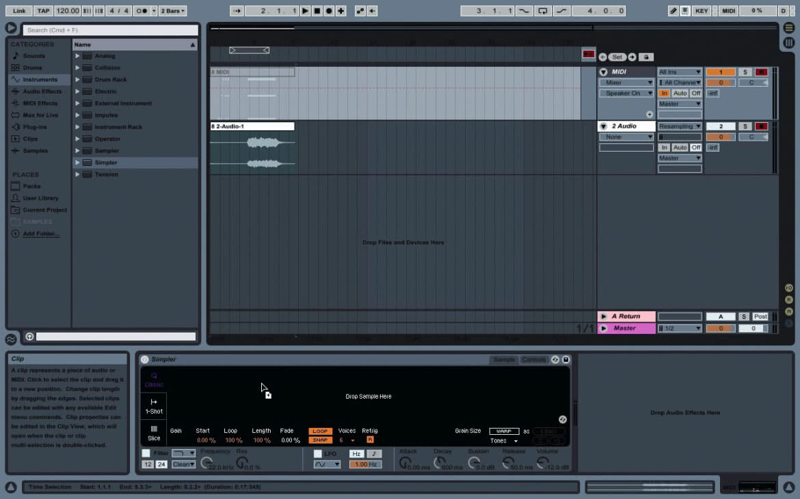Select 1-Shot mode in Simpler
This screenshot has width=800, height=499.
coord(154,406)
